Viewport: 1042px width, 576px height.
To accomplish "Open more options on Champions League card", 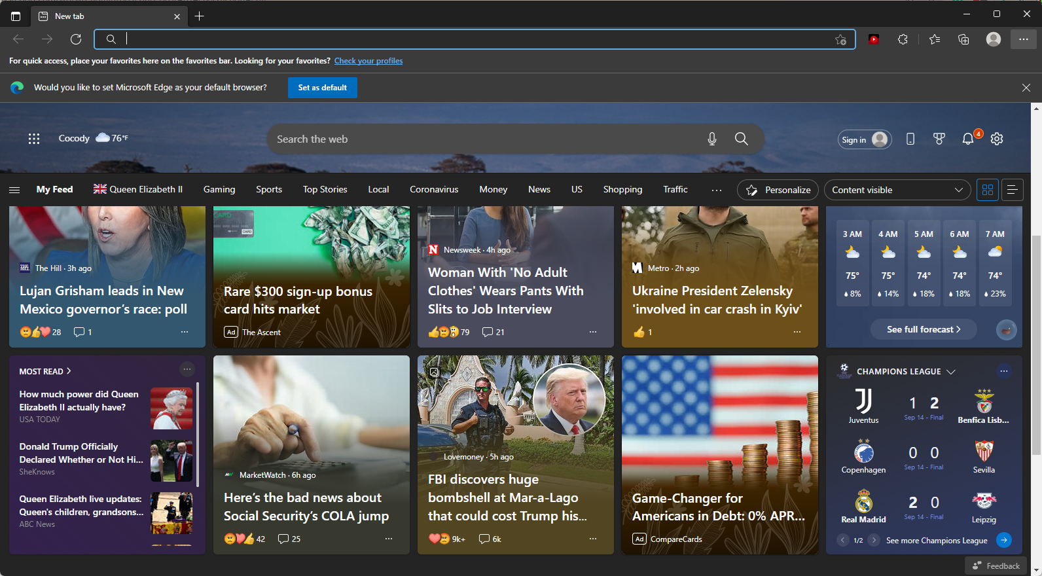I will pos(1004,371).
